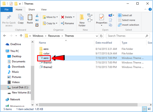Open Desktop in navigation pane
This screenshot has height=112, width=153.
[14, 56]
